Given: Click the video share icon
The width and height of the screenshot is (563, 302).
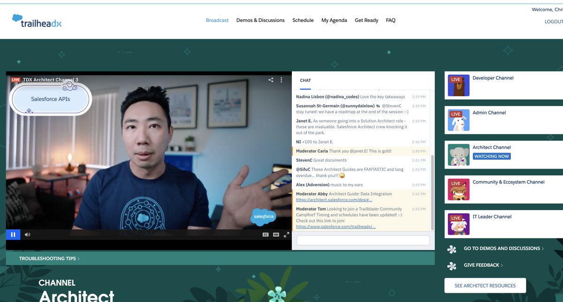Looking at the screenshot, I should (271, 80).
